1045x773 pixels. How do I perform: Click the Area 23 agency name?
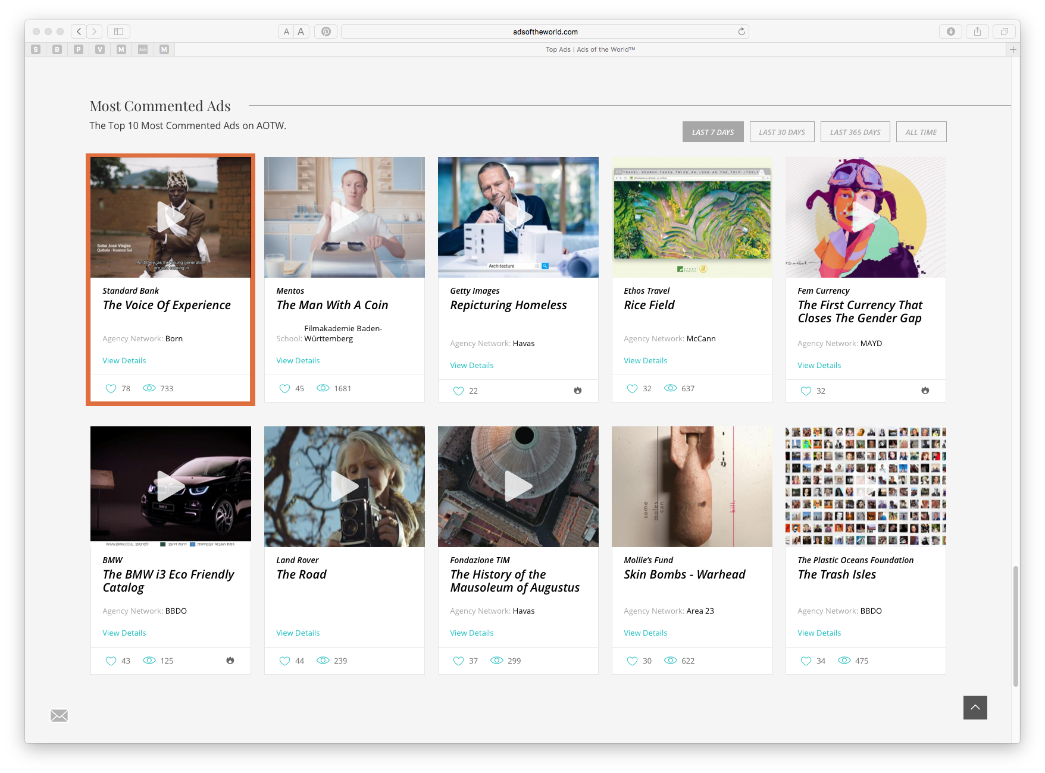click(700, 611)
